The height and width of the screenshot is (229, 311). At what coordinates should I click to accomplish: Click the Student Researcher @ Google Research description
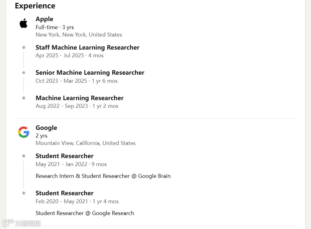point(85,213)
